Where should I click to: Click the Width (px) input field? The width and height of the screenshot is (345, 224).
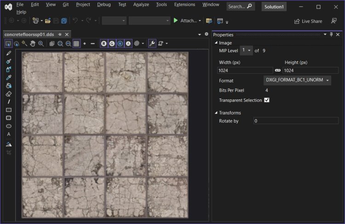tap(245, 70)
